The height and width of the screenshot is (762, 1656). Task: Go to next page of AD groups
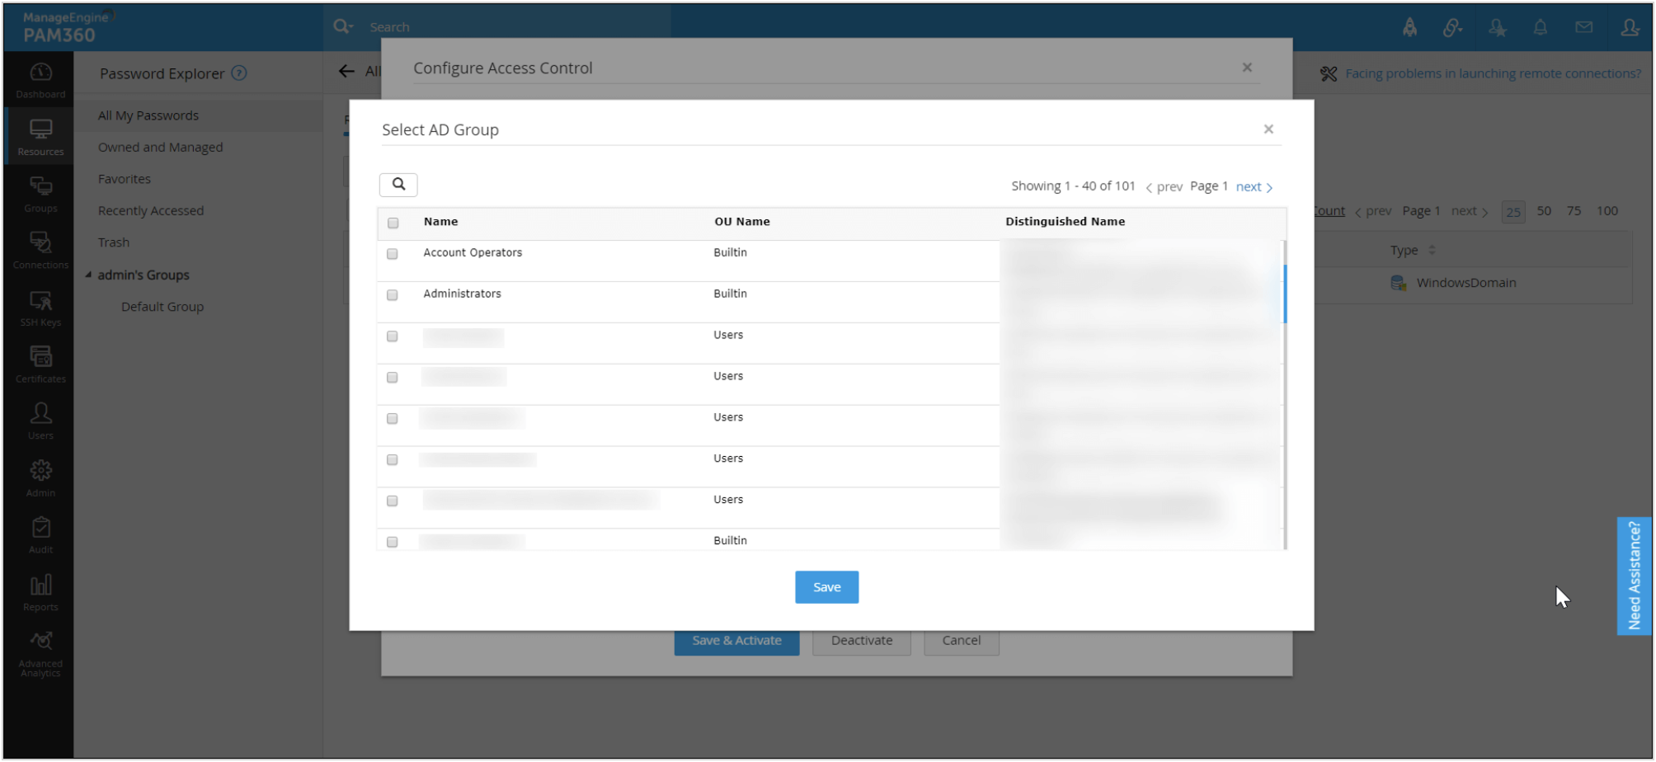point(1253,187)
